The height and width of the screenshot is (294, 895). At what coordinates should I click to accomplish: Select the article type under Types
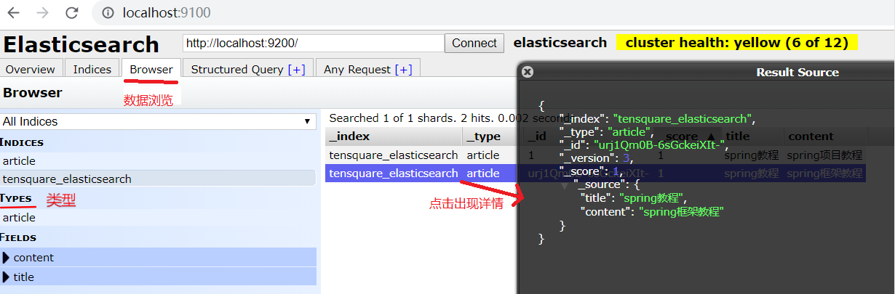tap(158, 217)
